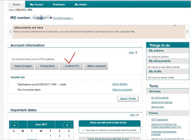The width and height of the screenshot is (192, 140).
Task: Open Alerts email settings link
Action: click(162, 102)
